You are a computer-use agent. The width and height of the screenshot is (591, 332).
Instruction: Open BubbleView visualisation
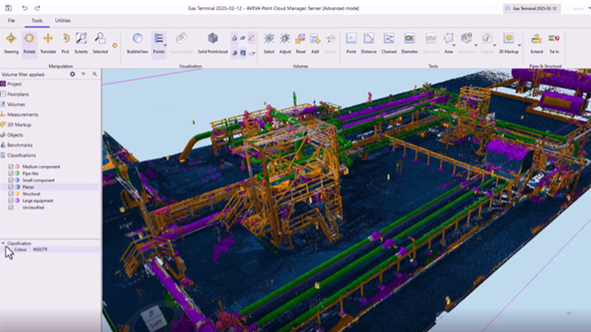click(137, 43)
